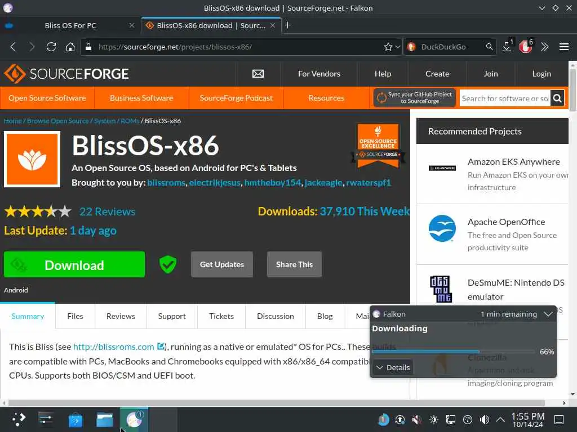
Task: Open the Discussion tab
Action: (275, 316)
